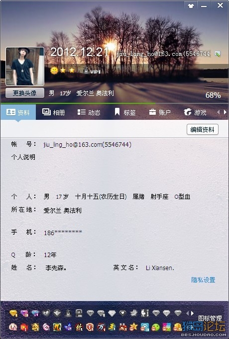The image size is (229, 339).
Task: Show previous tabs with left arrow
Action: [218, 112]
